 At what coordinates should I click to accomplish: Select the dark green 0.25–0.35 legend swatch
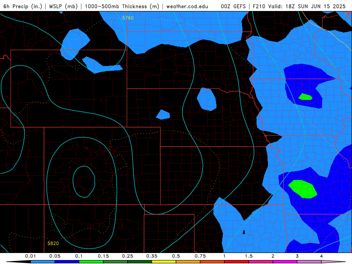pyautogui.click(x=139, y=262)
